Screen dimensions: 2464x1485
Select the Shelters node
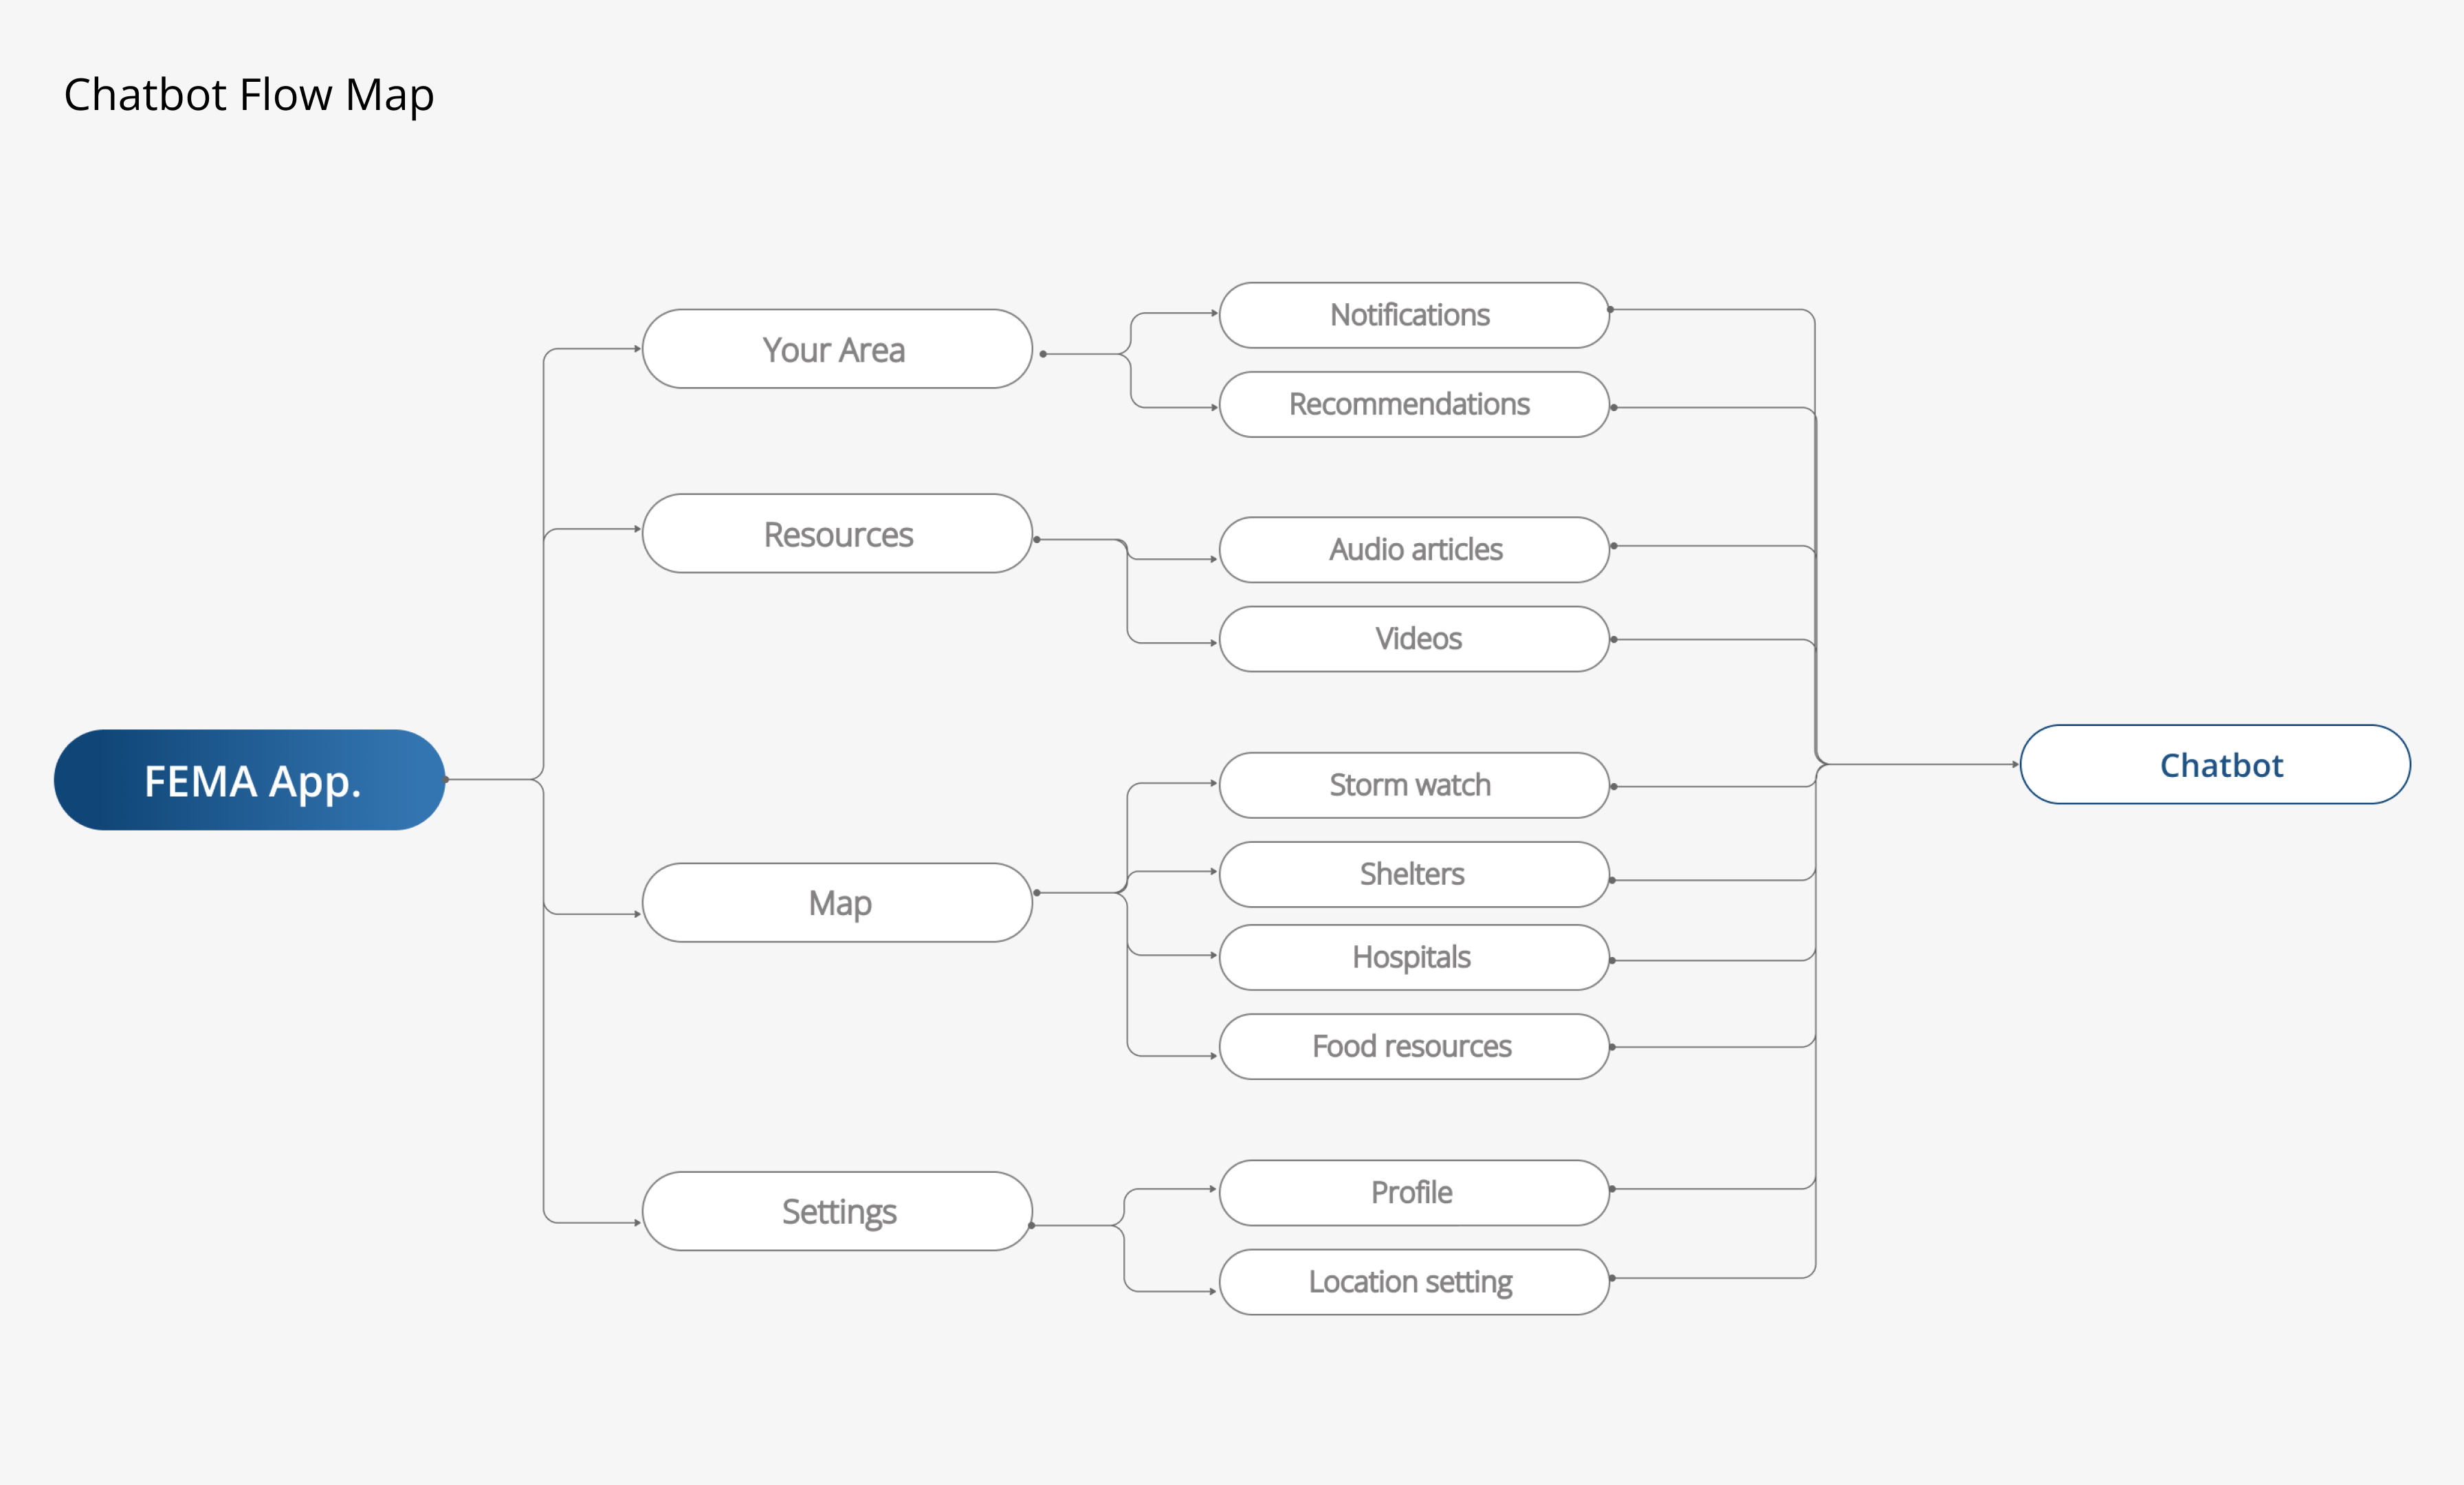[x=1413, y=874]
